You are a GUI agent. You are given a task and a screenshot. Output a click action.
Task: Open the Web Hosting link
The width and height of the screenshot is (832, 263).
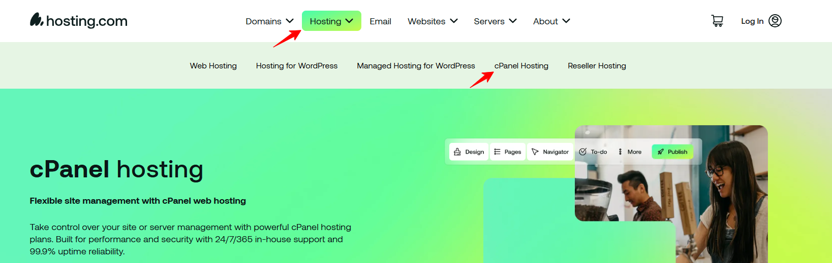[213, 66]
